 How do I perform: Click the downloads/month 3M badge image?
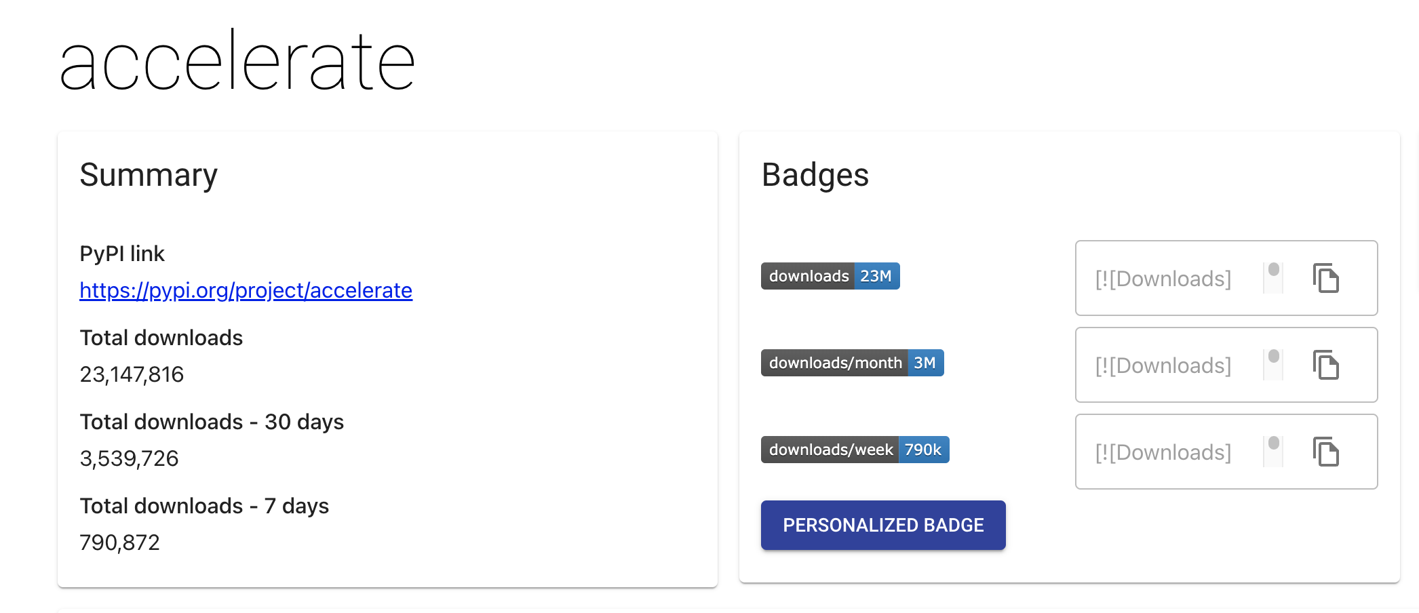(852, 363)
